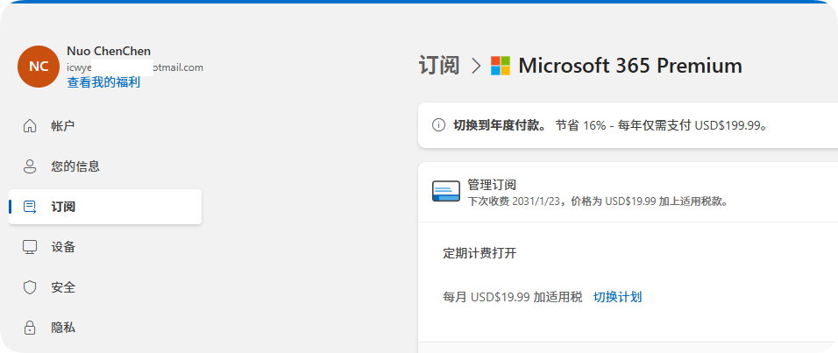Click 切换到年度付款 in the banner
The width and height of the screenshot is (838, 353).
(499, 125)
